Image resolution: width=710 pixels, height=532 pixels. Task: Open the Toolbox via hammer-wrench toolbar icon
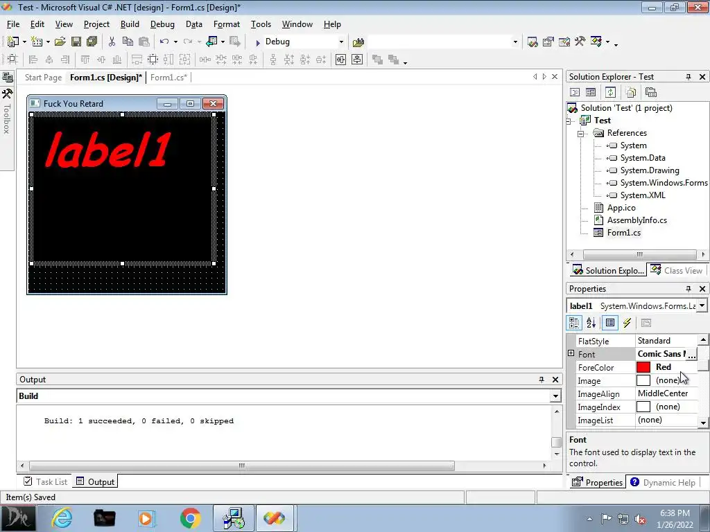580,42
